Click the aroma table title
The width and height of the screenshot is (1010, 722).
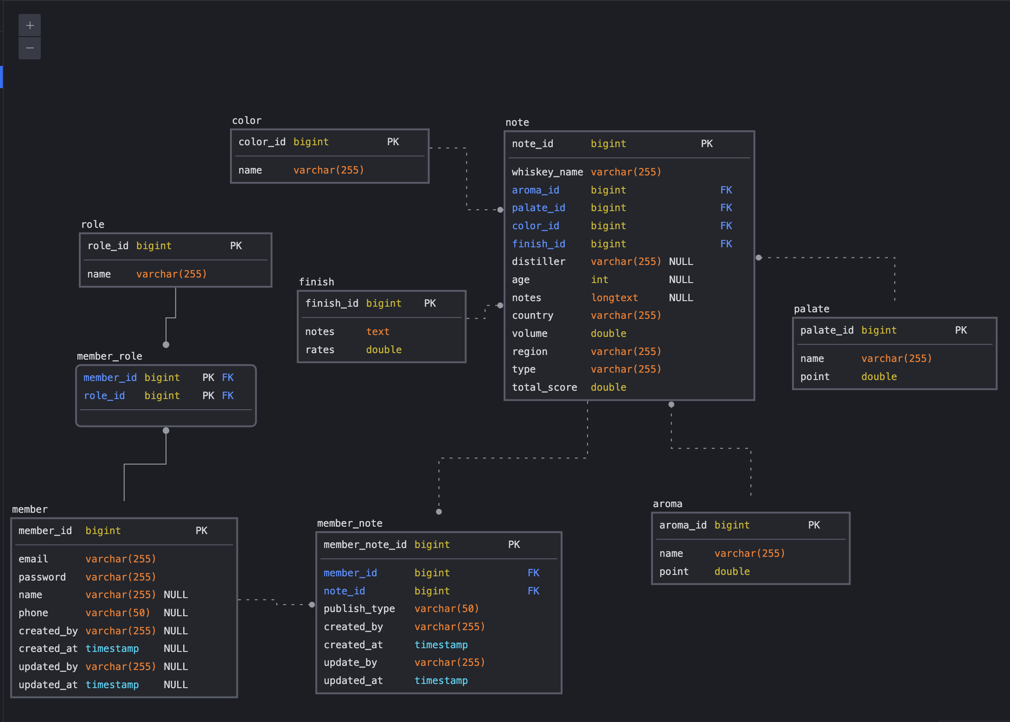(x=667, y=503)
